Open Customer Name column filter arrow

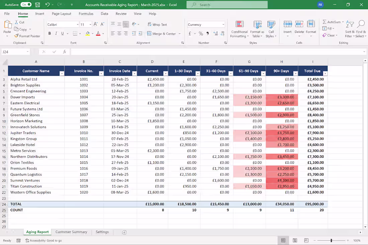pos(62,74)
